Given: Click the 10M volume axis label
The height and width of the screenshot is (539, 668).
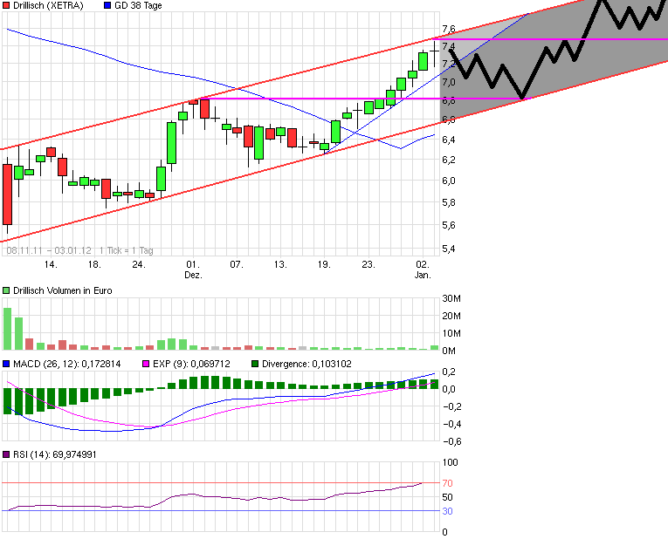Looking at the screenshot, I should (x=451, y=333).
